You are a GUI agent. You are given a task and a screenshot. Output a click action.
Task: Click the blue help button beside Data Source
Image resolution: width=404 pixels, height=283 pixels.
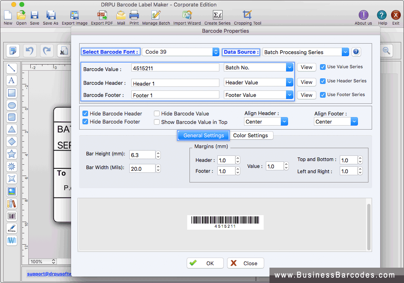click(356, 52)
